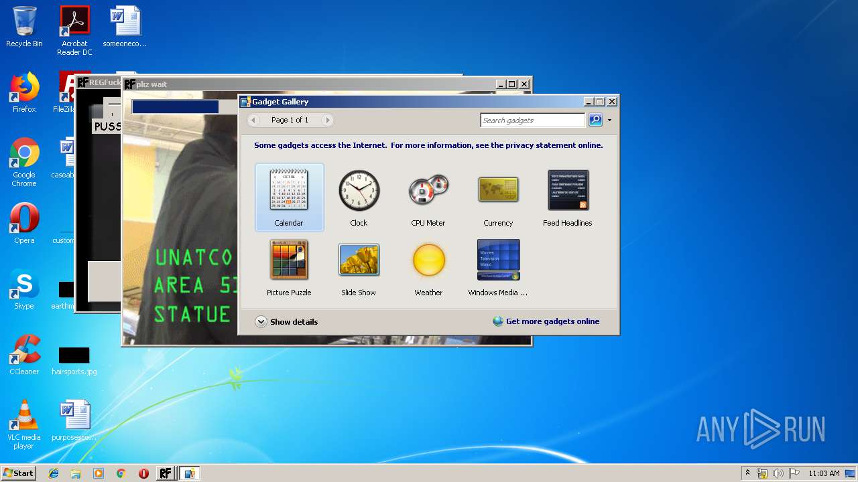The image size is (858, 482).
Task: Click the Start button
Action: click(x=19, y=473)
